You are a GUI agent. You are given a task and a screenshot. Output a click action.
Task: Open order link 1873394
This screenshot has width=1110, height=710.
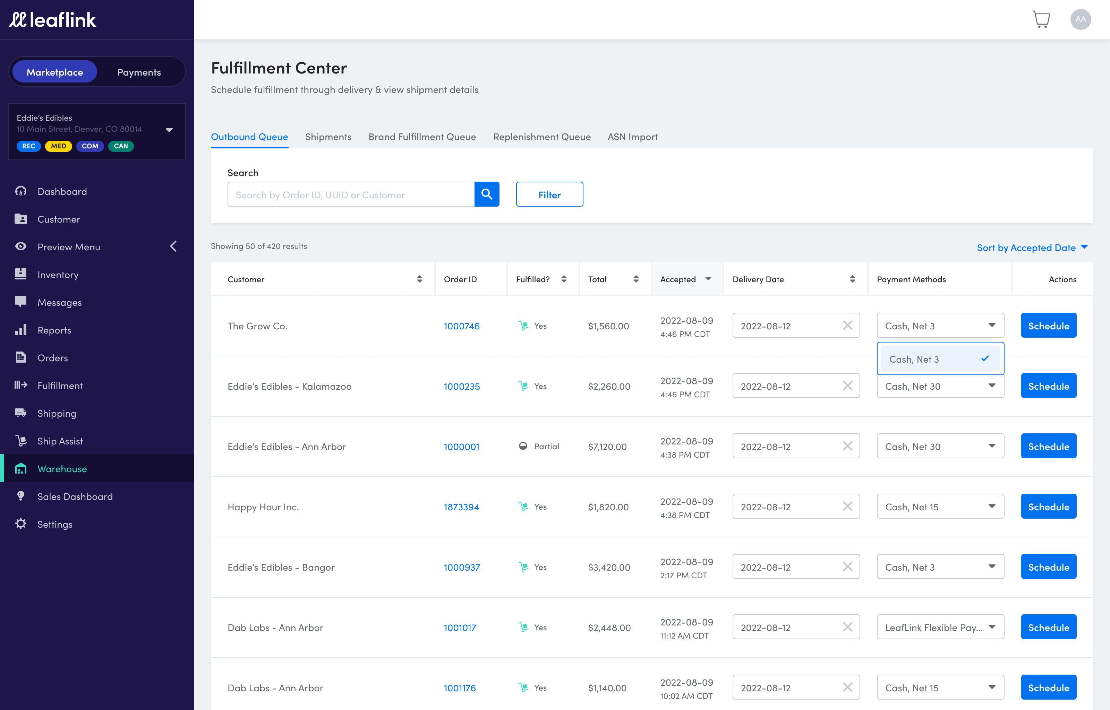(461, 507)
